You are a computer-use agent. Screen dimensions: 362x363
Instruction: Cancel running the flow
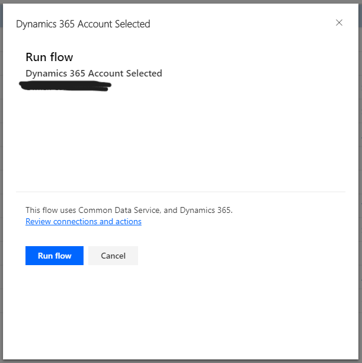tap(113, 256)
